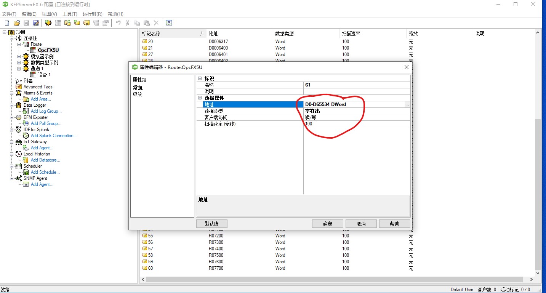Click the Local Historian clock icon
This screenshot has width=546, height=293.
click(x=19, y=154)
